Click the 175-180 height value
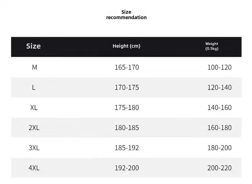 tap(127, 107)
